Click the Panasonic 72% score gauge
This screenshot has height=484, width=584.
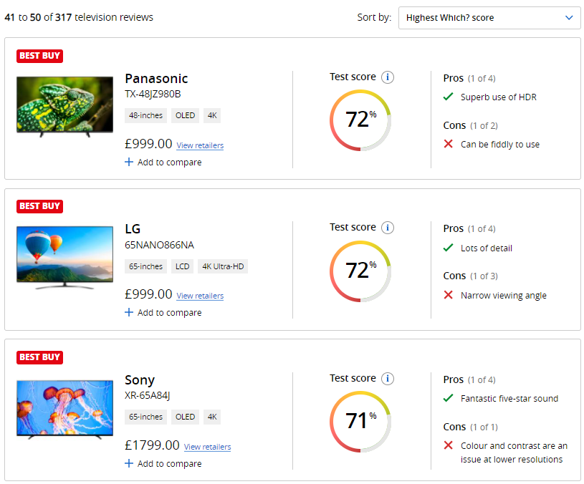360,120
